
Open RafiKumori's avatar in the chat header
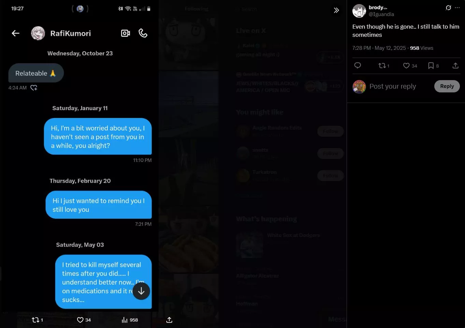[38, 33]
